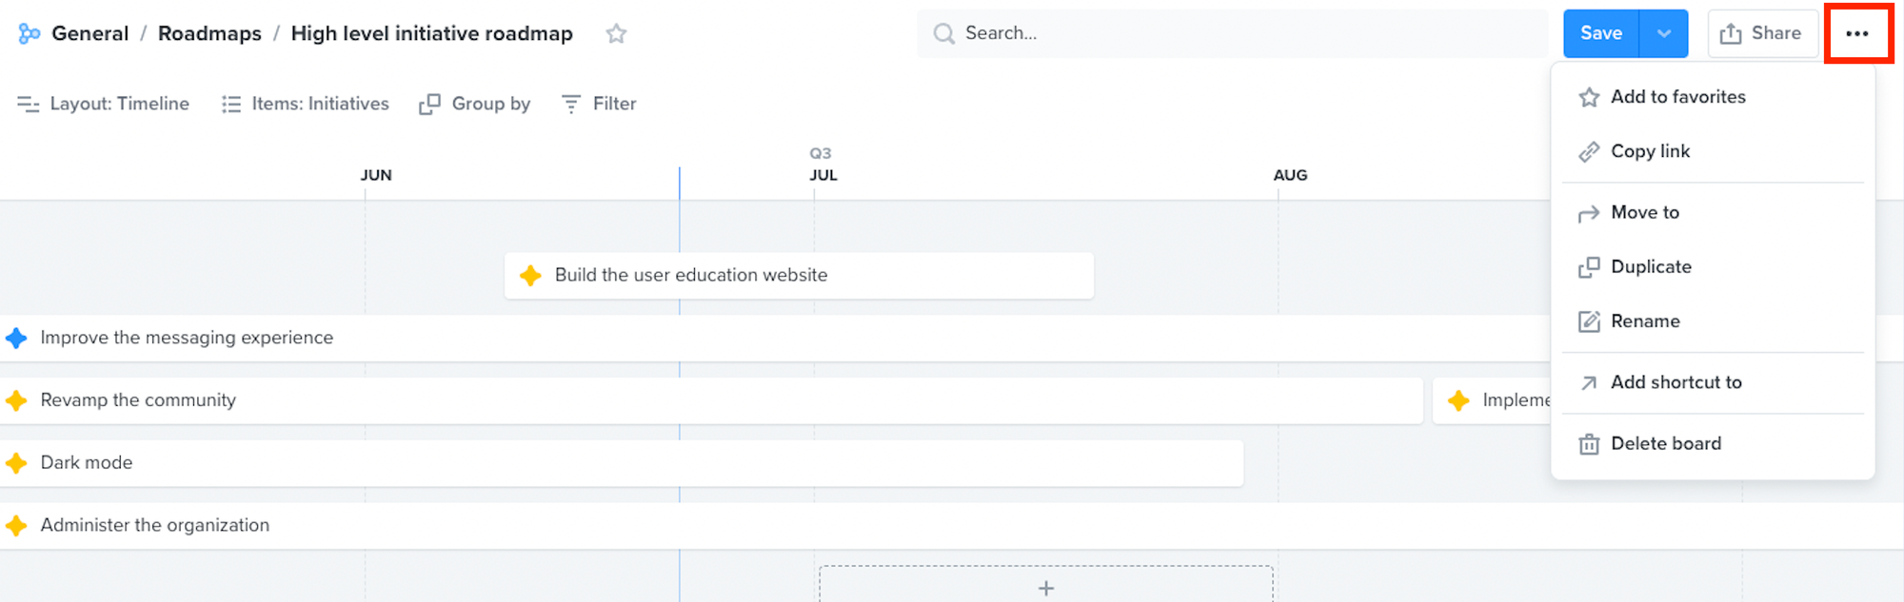Toggle the favorite star next to the roadmap title
Screen dimensions: 1904x602
pyautogui.click(x=616, y=33)
